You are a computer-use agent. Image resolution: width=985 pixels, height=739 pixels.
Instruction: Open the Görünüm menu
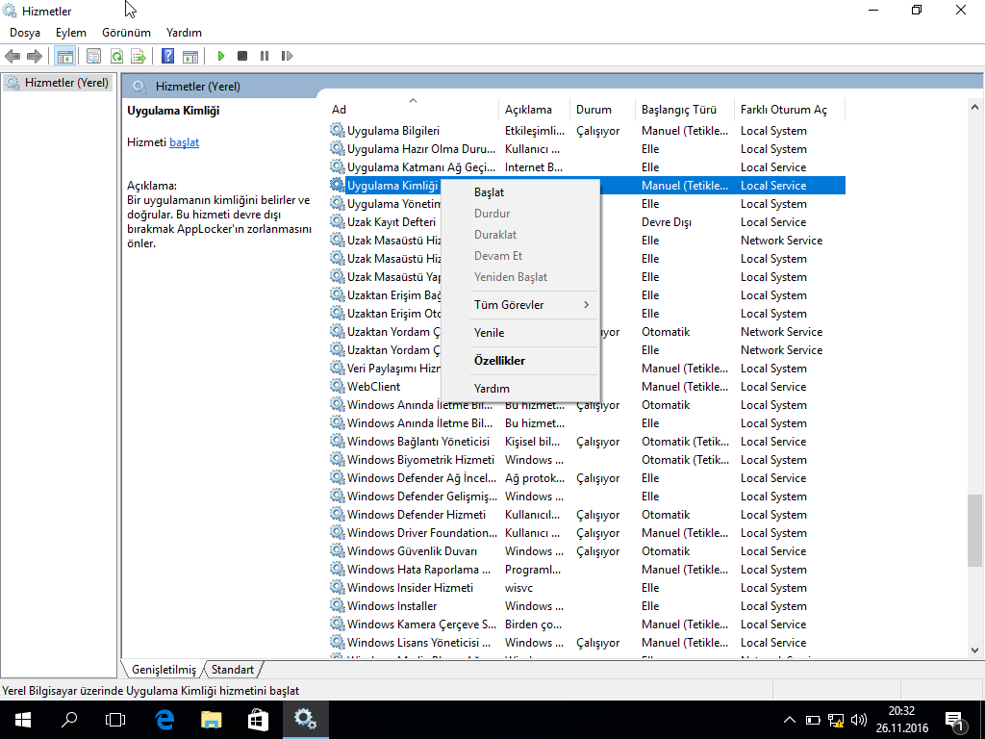(126, 33)
